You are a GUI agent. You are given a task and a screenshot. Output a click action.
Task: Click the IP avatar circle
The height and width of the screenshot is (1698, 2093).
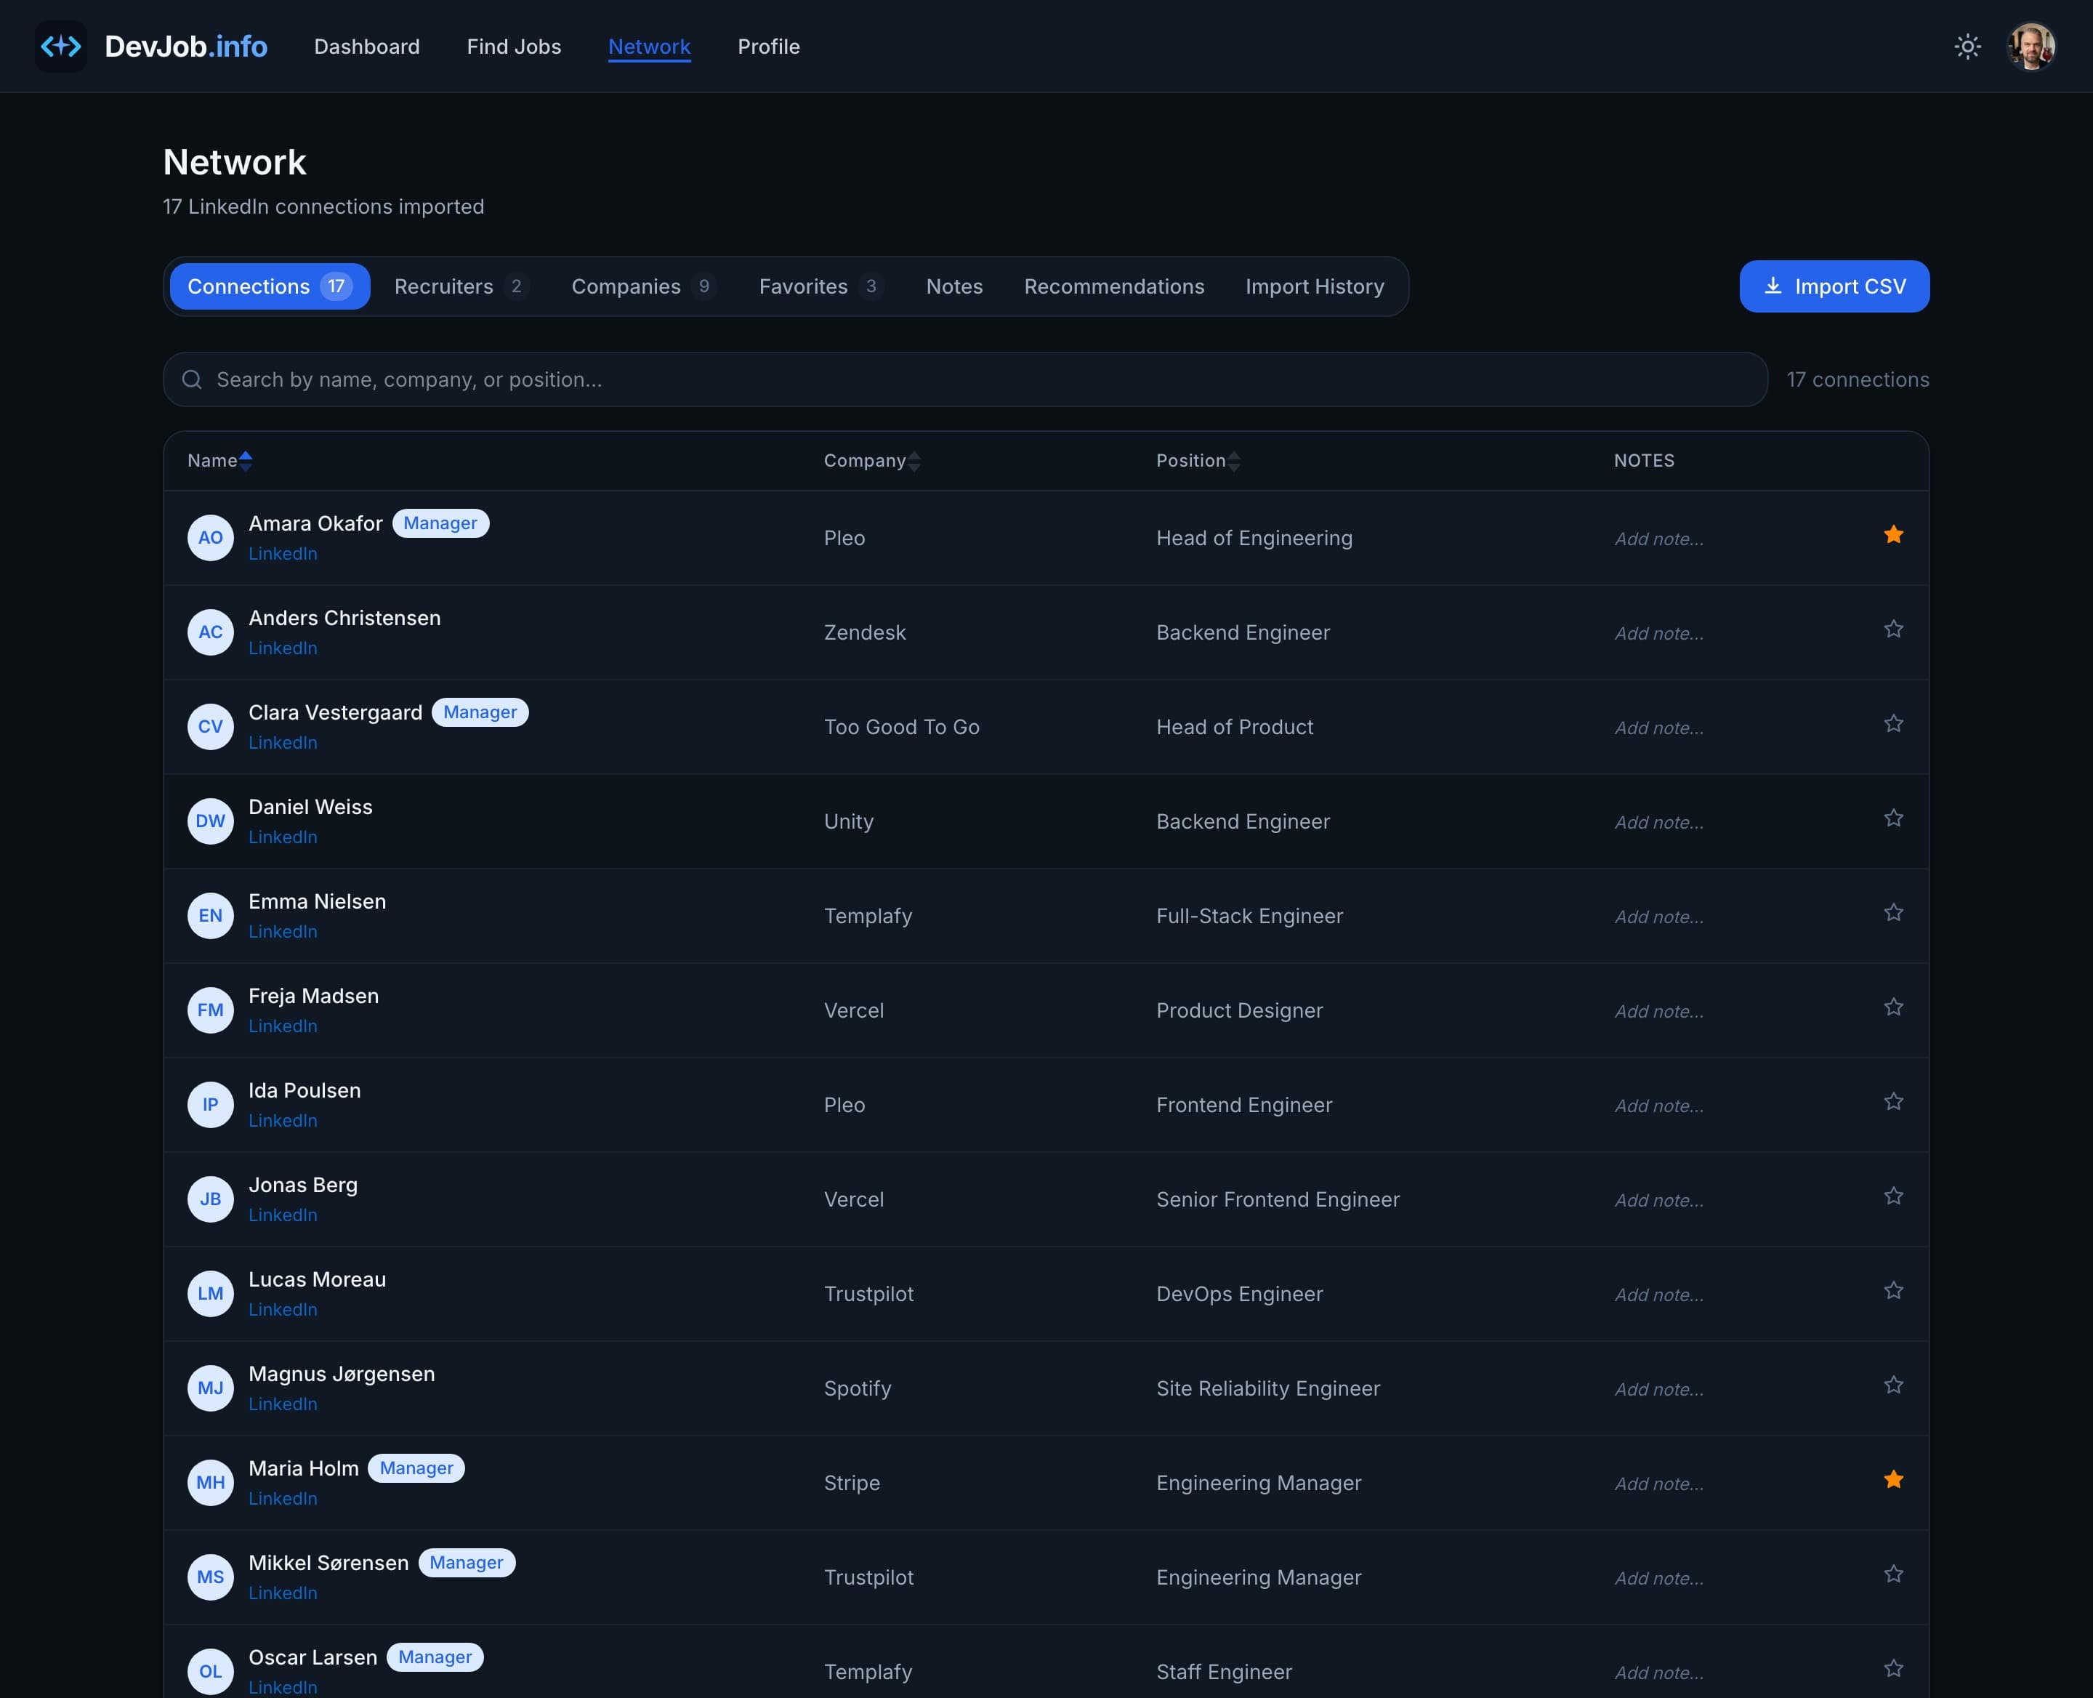pos(210,1106)
